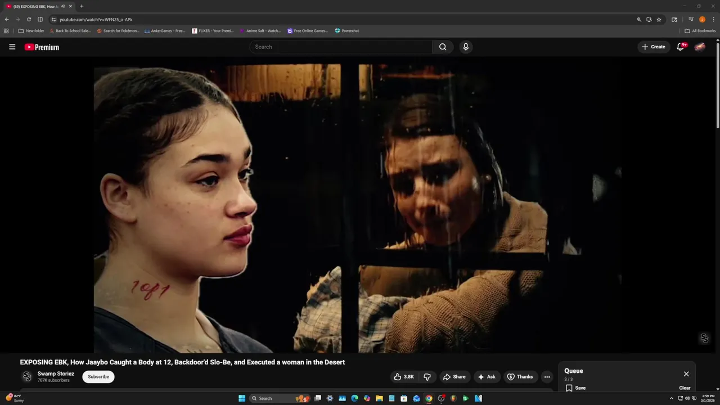The height and width of the screenshot is (405, 720).
Task: Open the account avatar menu
Action: click(700, 47)
